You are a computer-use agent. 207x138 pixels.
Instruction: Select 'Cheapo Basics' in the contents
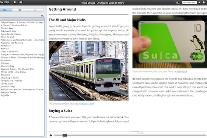click(x=7, y=28)
